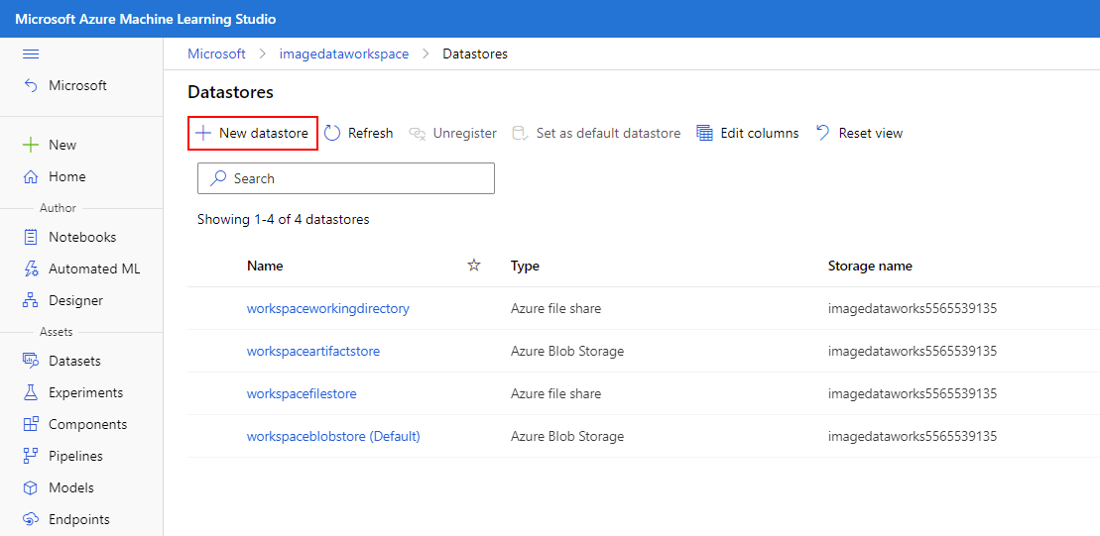Click 'Azure Blob Storage' in workspaceblobstore row
This screenshot has width=1100, height=536.
[566, 437]
